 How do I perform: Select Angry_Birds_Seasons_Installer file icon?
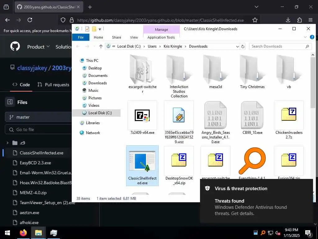point(216,115)
